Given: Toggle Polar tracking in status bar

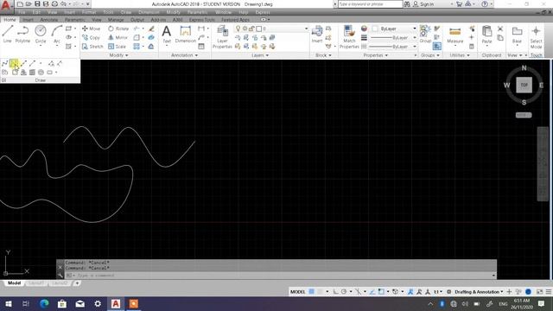Looking at the screenshot, I should (344, 292).
